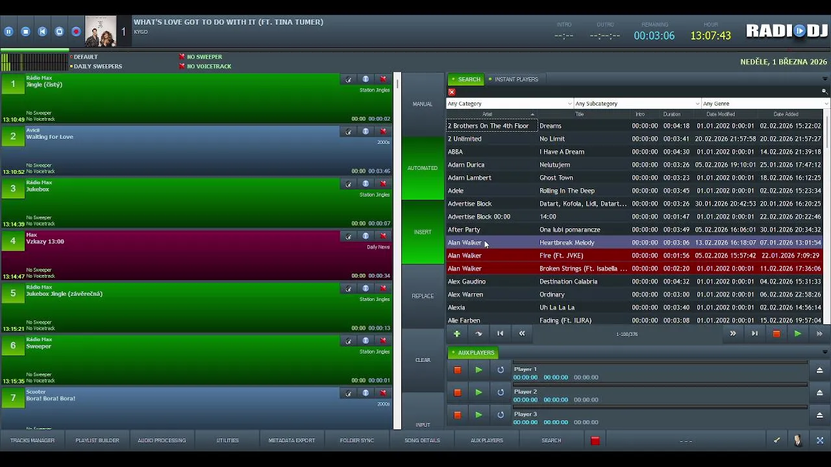Pause the currently playing track
This screenshot has width=831, height=467.
8,31
